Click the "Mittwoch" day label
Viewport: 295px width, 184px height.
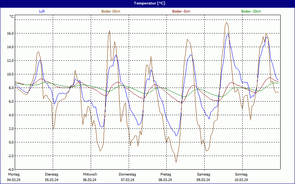point(90,174)
